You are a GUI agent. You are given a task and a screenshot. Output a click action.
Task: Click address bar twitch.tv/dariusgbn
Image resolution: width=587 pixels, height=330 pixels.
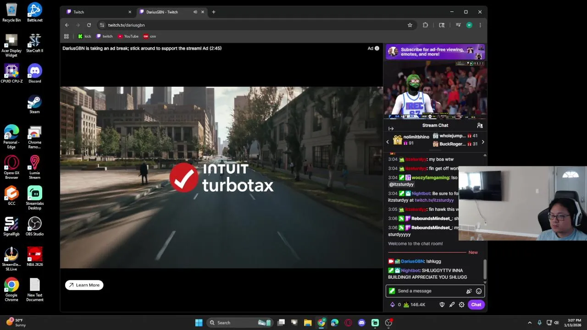(x=126, y=25)
